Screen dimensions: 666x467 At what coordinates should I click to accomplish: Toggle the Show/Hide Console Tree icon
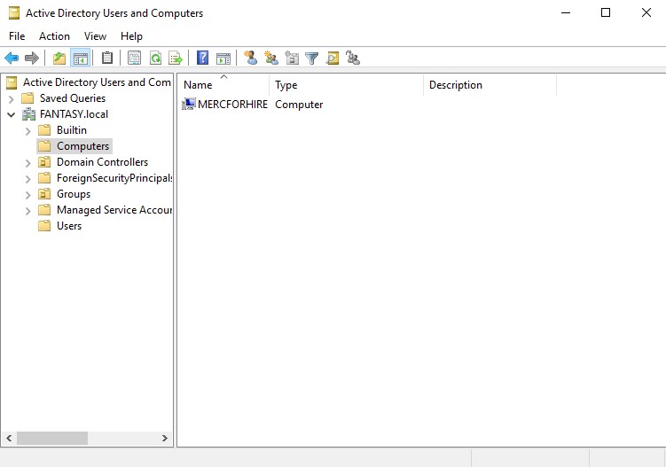click(80, 58)
